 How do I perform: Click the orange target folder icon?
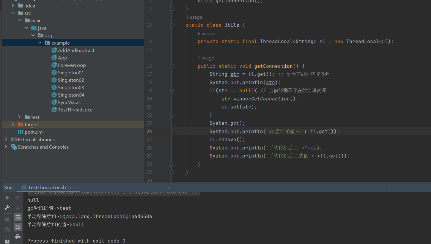click(21, 125)
